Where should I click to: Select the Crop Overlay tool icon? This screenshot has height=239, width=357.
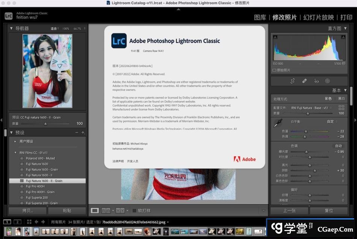click(292, 81)
